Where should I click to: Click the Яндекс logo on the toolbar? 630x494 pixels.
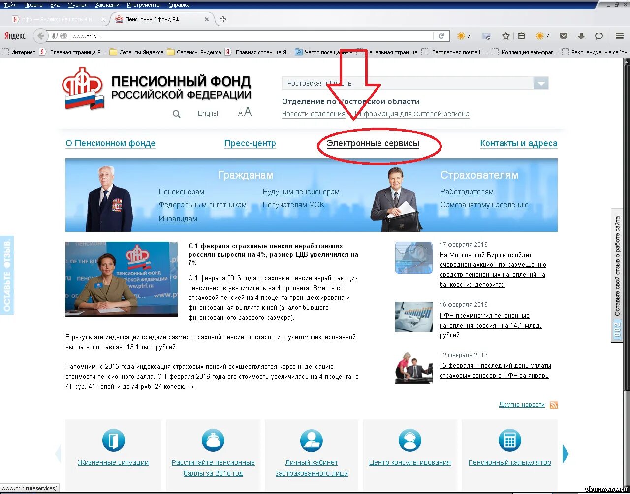[x=15, y=36]
